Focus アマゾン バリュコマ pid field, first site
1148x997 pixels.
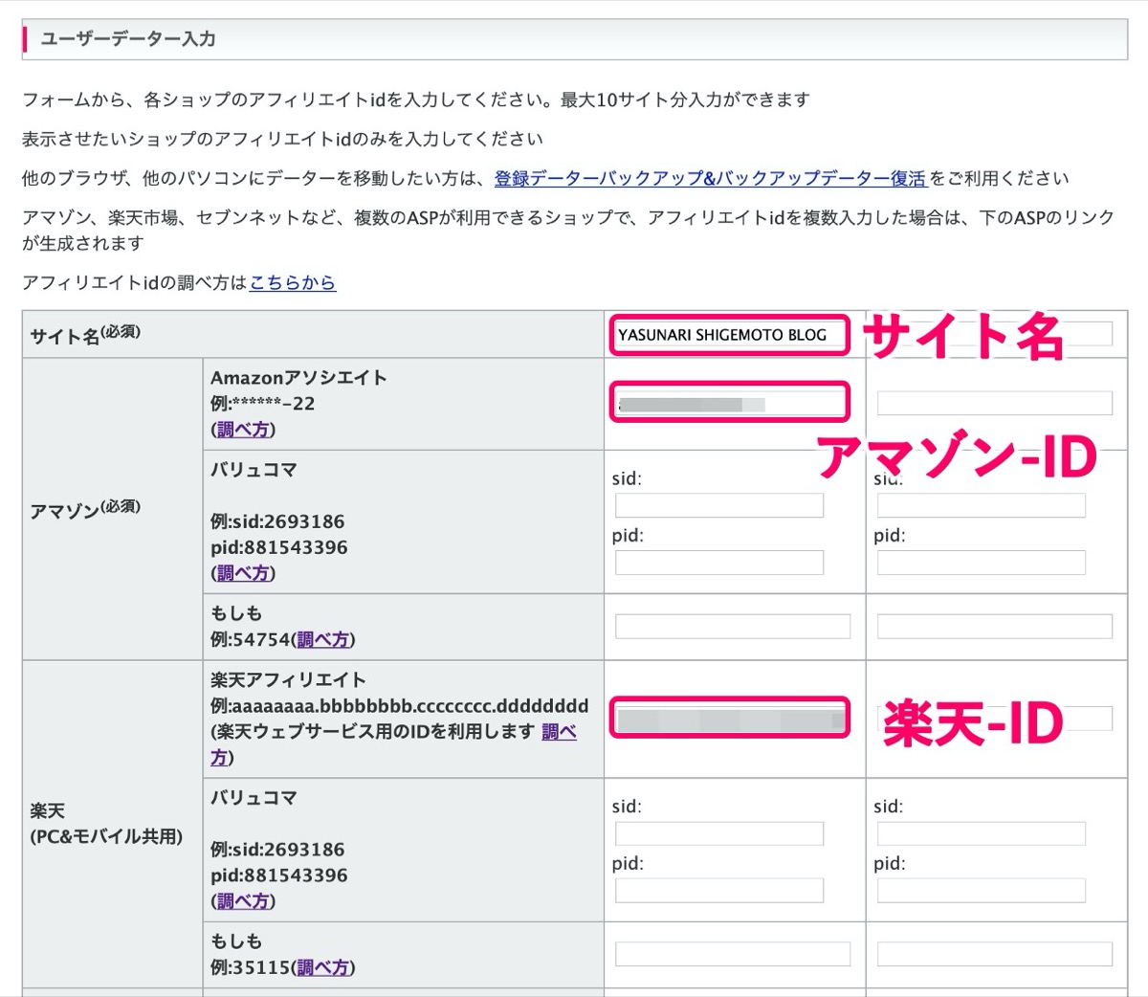[719, 563]
